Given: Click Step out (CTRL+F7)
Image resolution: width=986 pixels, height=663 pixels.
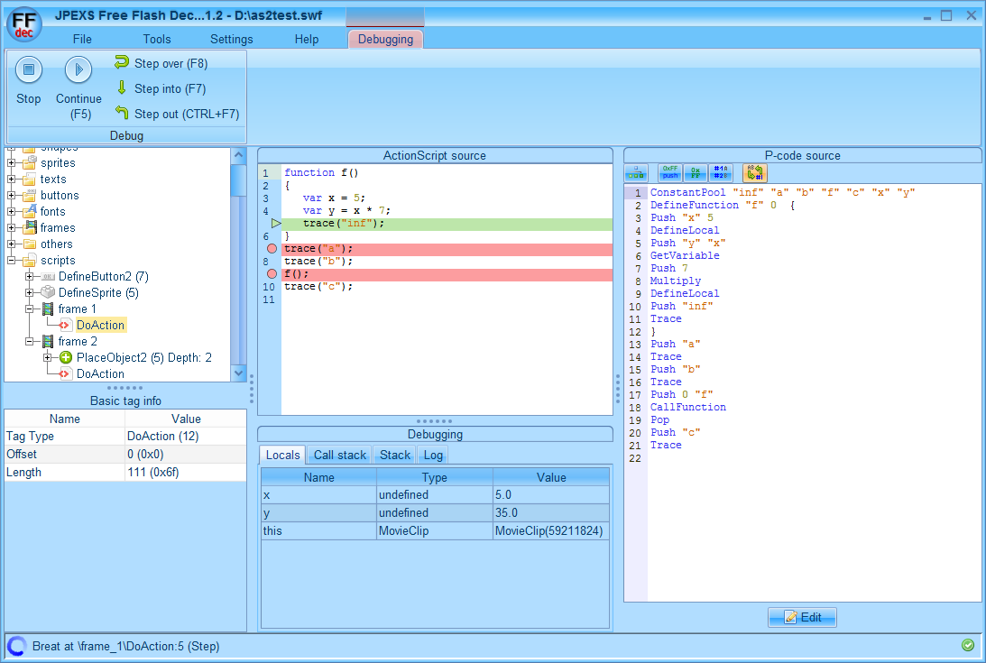Looking at the screenshot, I should click(x=178, y=114).
